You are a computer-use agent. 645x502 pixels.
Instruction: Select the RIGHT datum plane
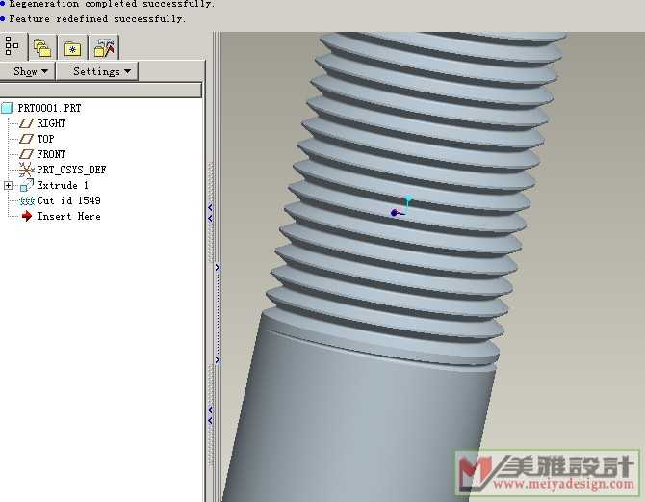tap(51, 123)
